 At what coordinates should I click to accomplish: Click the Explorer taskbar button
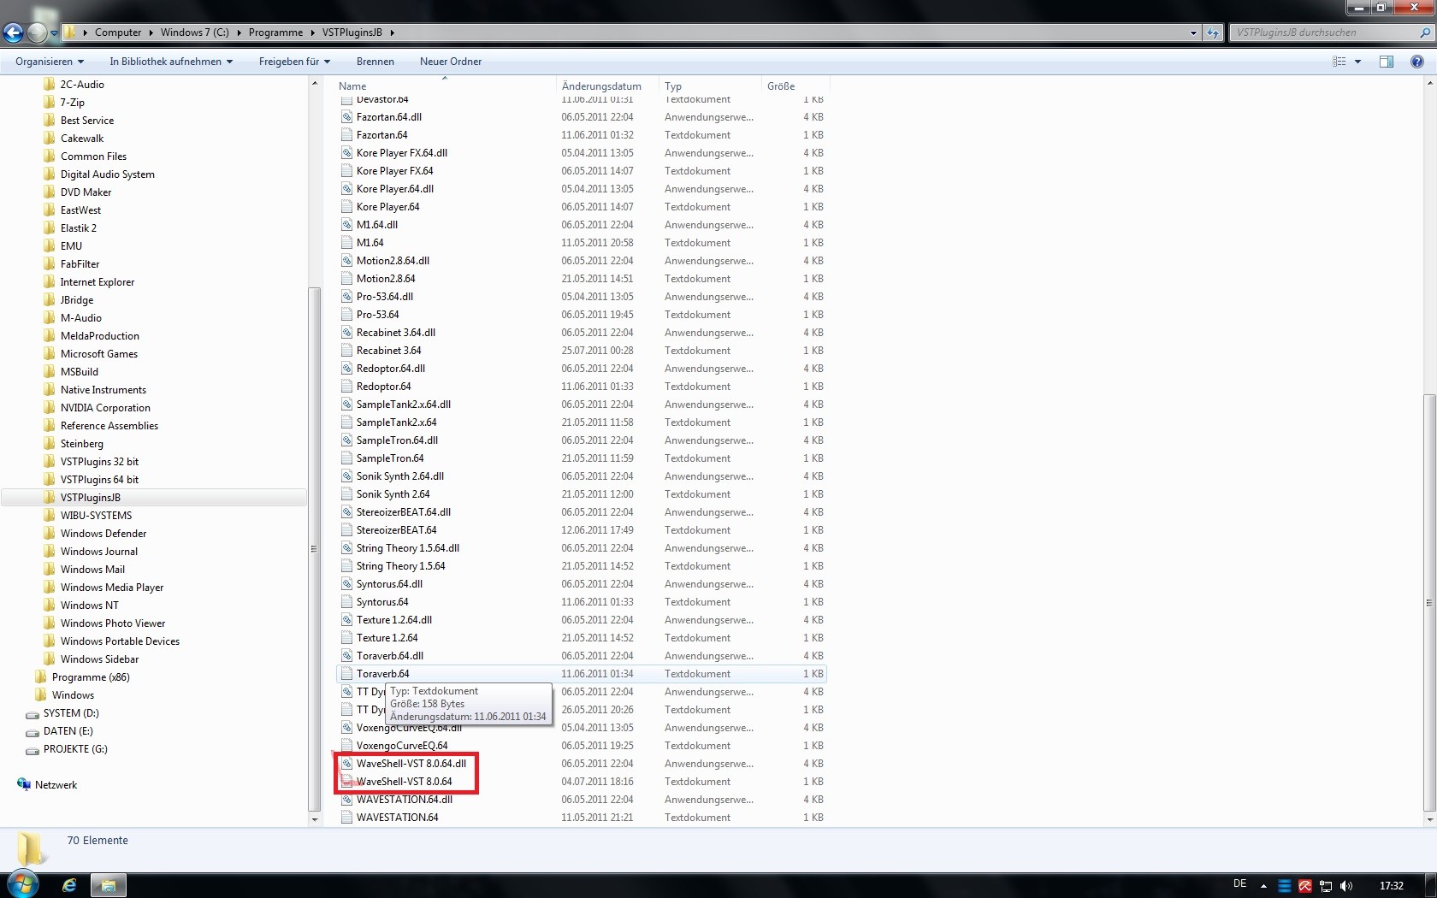point(109,885)
